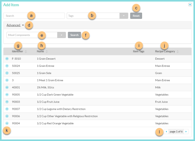Go to previous page arrow
The width and height of the screenshot is (195, 141).
(x=166, y=131)
